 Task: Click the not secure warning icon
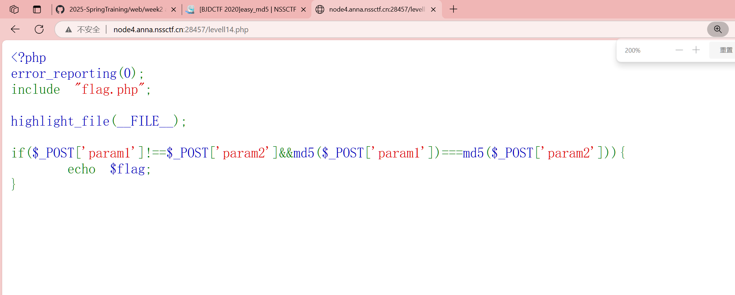[68, 30]
